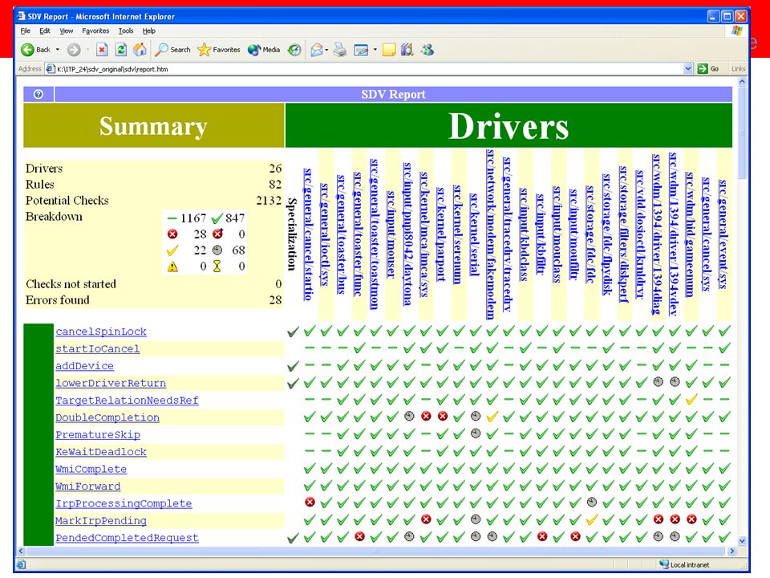Launch Messenger from the toolbar

point(428,50)
